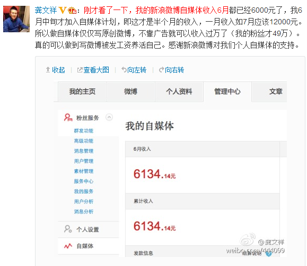Screen dimensions: 307x266
Task: Open 龚文祥's profile avatar photo
Action: point(16,19)
